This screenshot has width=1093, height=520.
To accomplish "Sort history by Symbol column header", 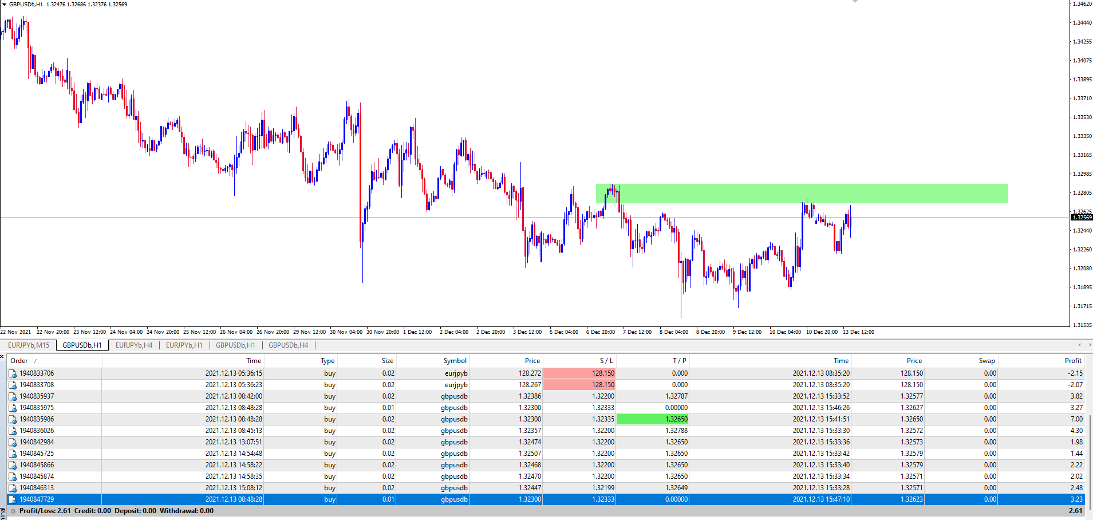I will (432, 361).
